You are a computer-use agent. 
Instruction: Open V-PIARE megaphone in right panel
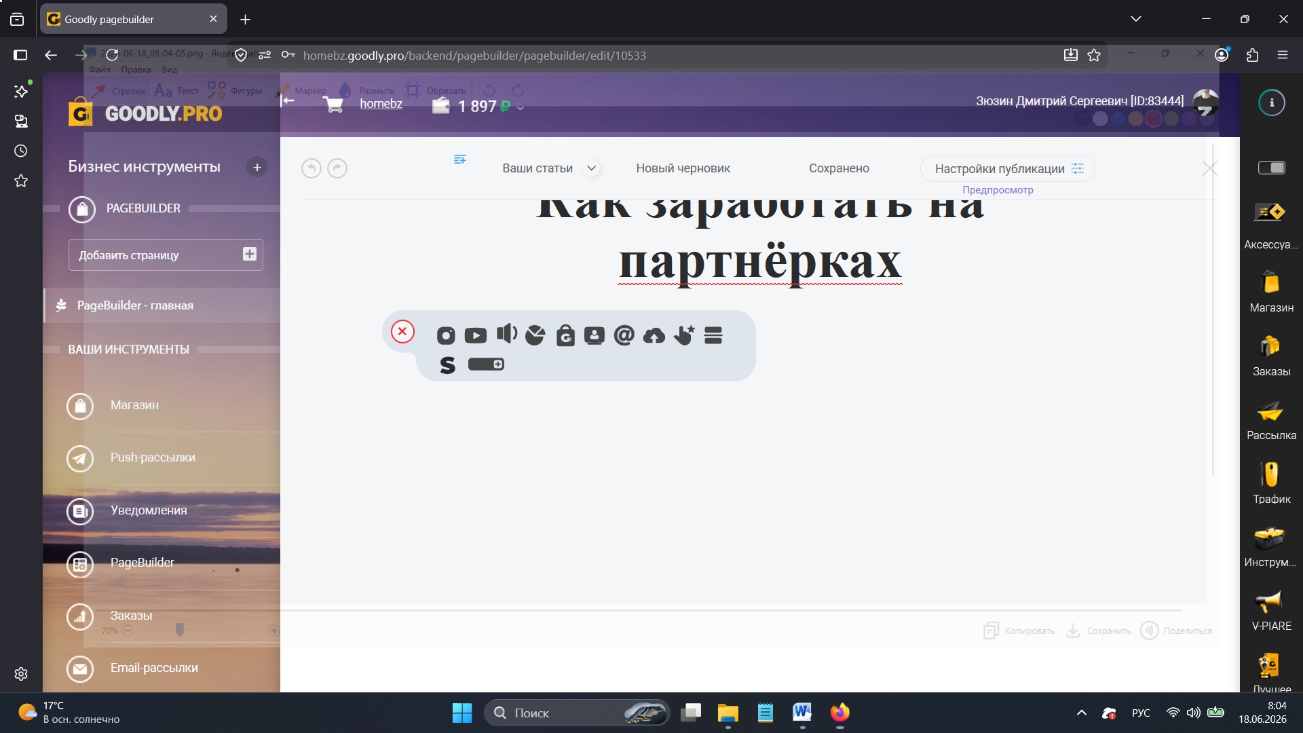(x=1270, y=611)
